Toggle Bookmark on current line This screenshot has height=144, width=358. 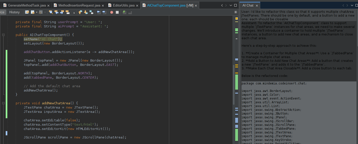coord(91,12)
